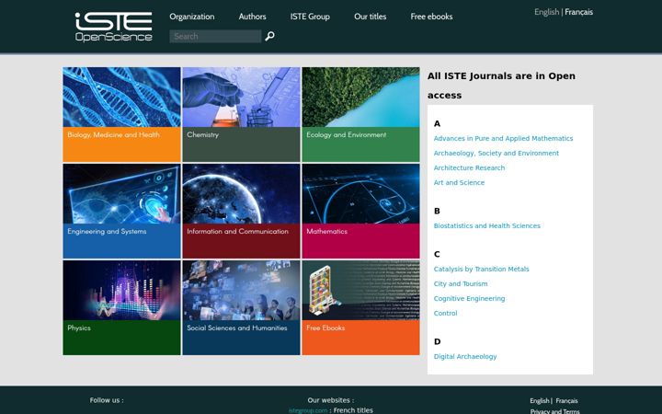Click the Physics label
The image size is (662, 414).
(x=79, y=328)
